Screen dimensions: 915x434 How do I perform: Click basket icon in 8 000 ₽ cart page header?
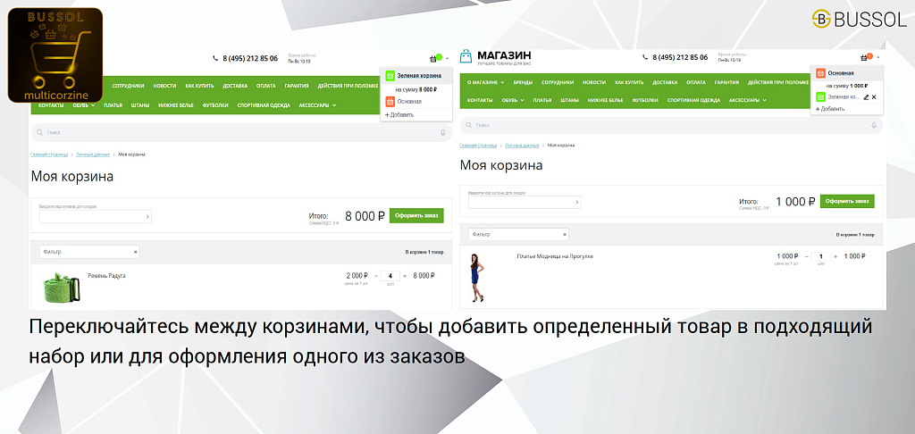tap(432, 58)
